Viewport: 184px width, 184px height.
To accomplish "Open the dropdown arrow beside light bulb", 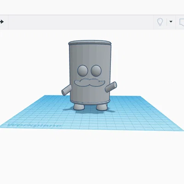I will point(171,22).
